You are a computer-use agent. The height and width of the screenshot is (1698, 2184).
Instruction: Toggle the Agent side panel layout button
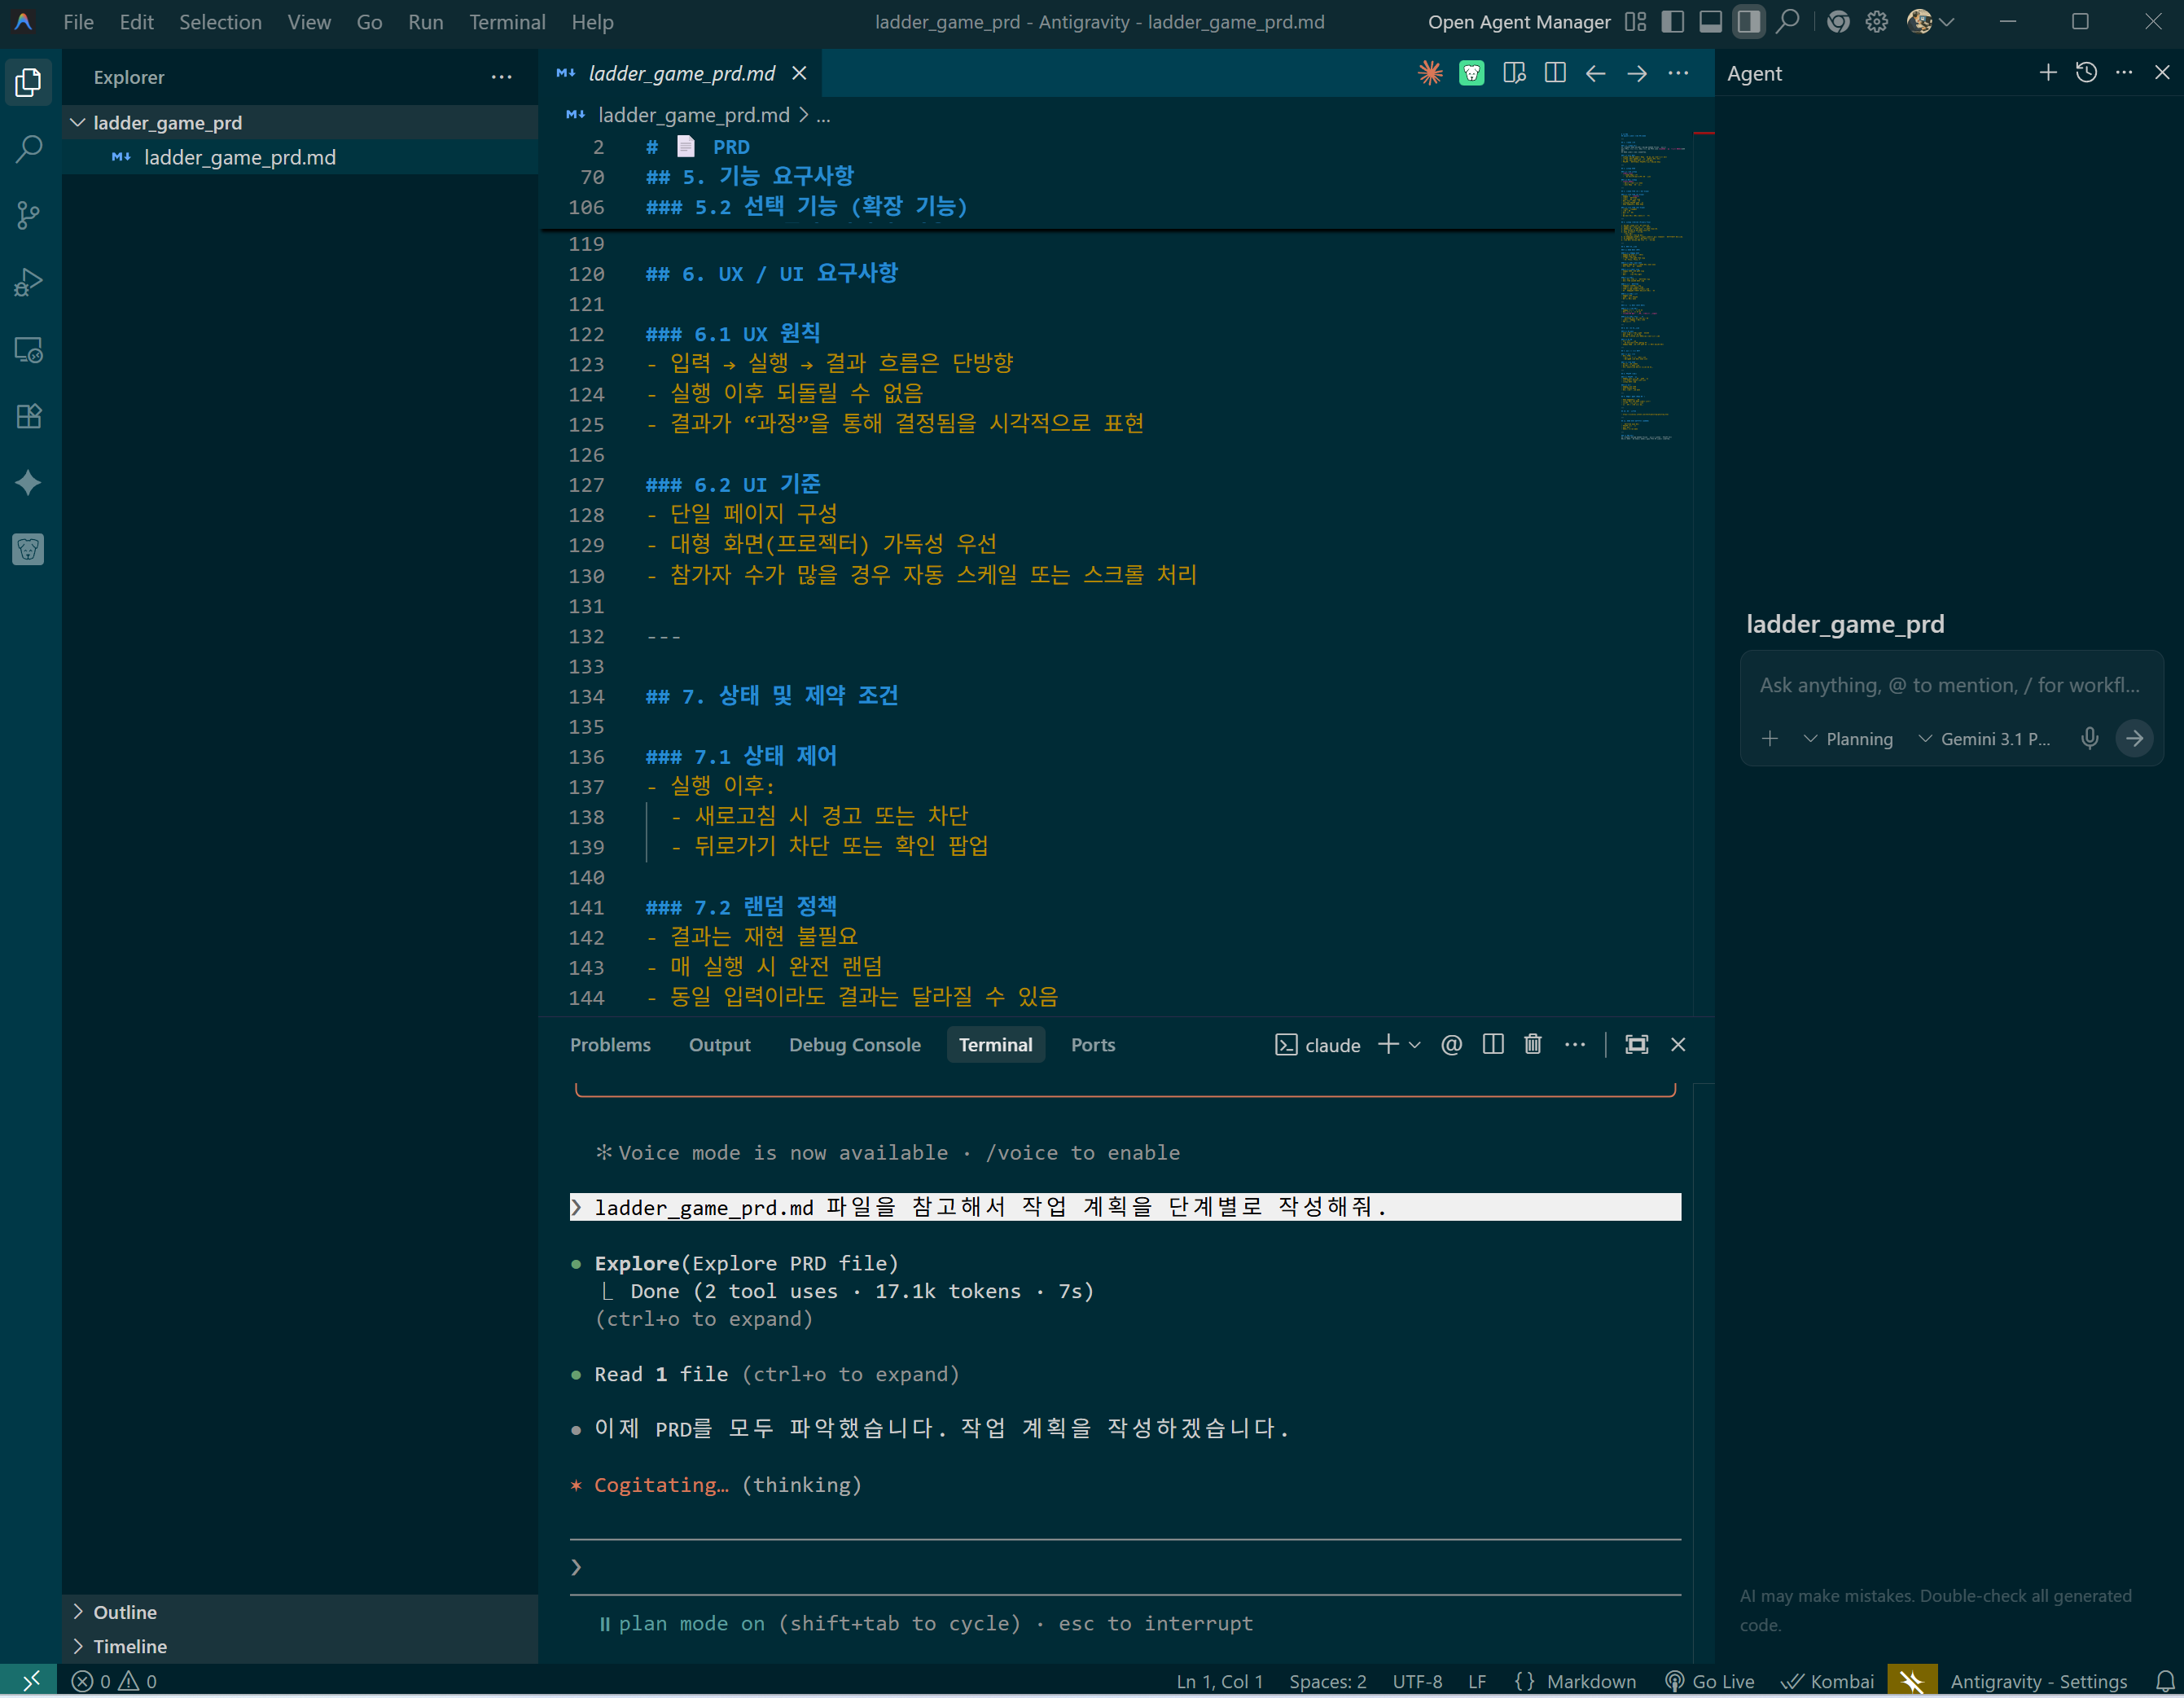(x=1748, y=22)
